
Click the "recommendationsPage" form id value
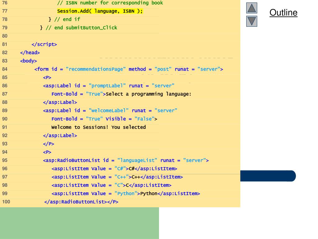point(96,69)
